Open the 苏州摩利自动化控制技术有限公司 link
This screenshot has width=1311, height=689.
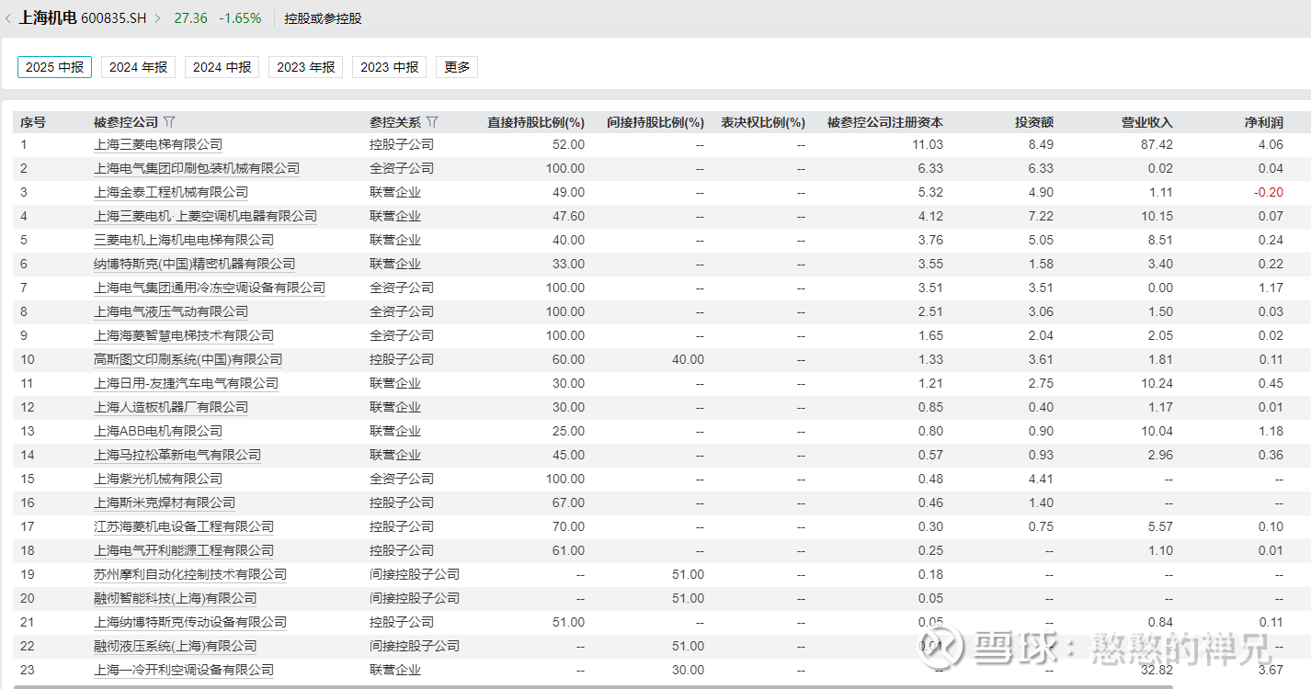click(190, 574)
